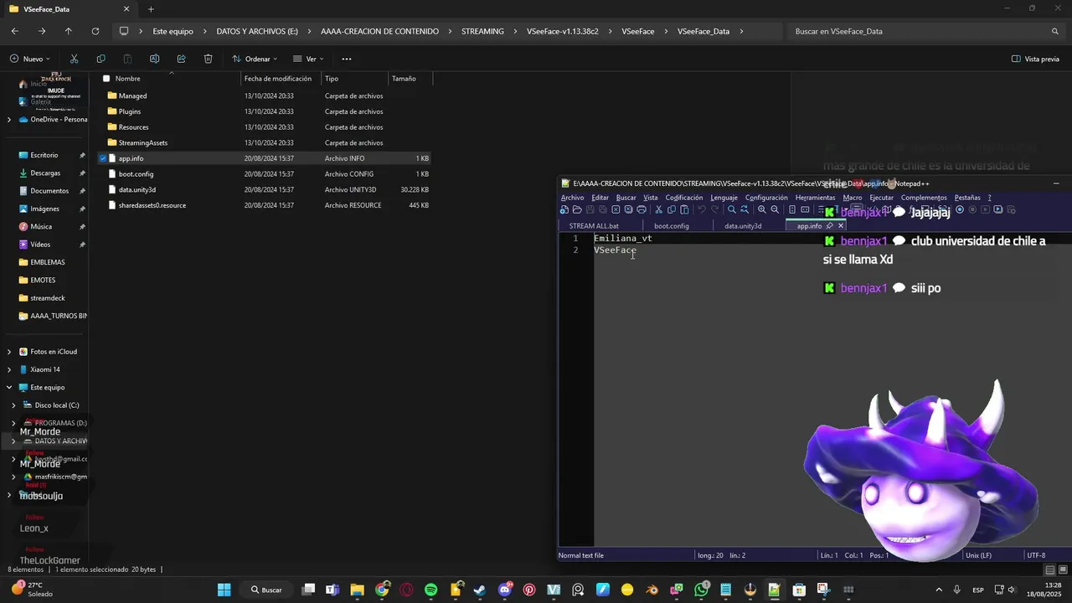Click the Windows Start button
The image size is (1072, 603).
pos(224,590)
